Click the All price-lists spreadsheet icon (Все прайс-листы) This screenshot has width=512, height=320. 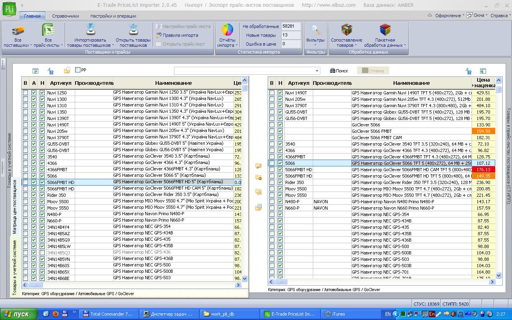[48, 30]
